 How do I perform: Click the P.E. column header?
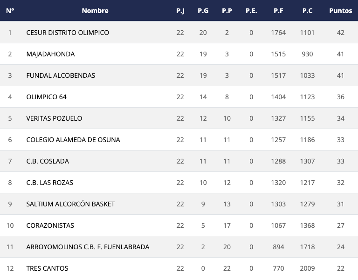click(251, 11)
